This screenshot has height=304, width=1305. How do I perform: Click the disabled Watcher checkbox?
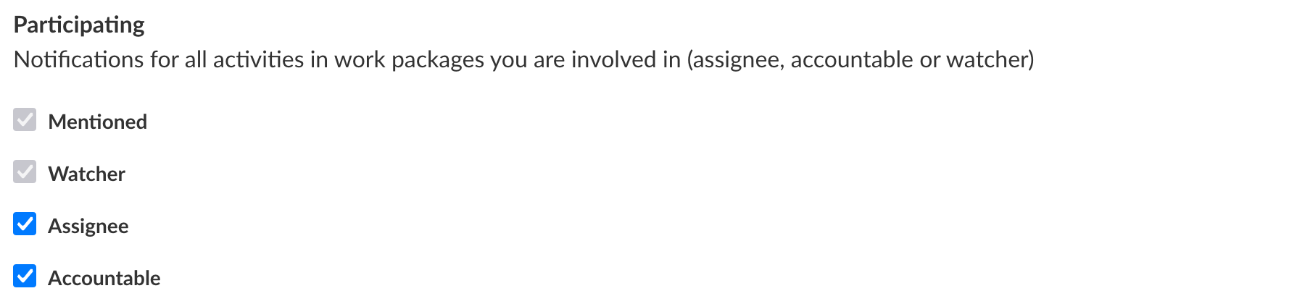click(25, 172)
